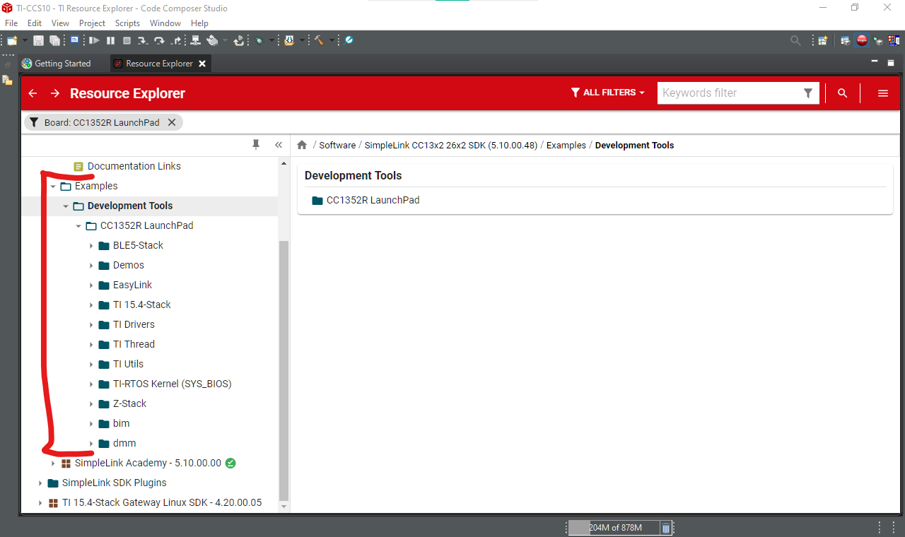The image size is (905, 537).
Task: Expand the TI 15.4-Stack folder arrow
Action: (x=91, y=305)
